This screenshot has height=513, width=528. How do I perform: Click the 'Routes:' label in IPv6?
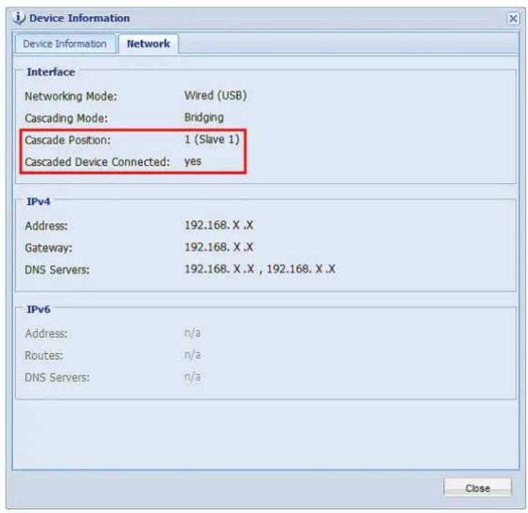[44, 356]
